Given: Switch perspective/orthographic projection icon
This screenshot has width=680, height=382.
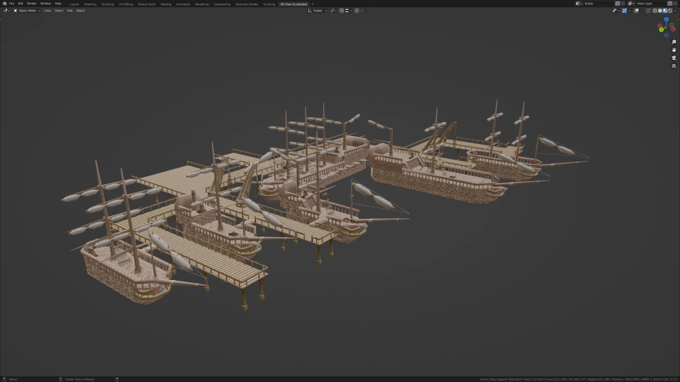Looking at the screenshot, I should (x=674, y=66).
